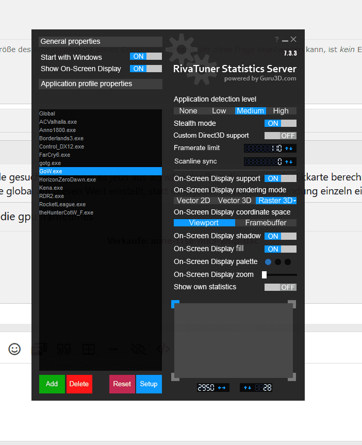Screen dimensions: 362x445
Task: Close the RivaTuner Statistics Server window
Action: [x=293, y=39]
